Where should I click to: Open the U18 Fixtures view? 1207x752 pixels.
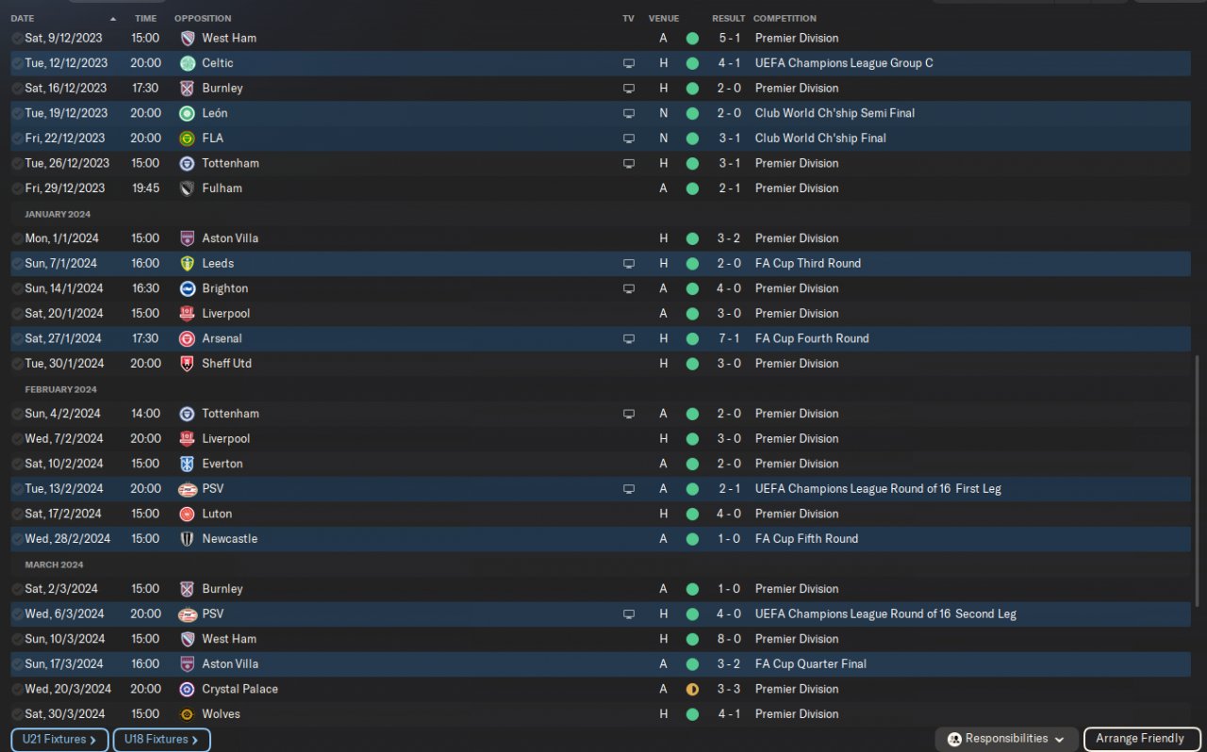coord(161,740)
